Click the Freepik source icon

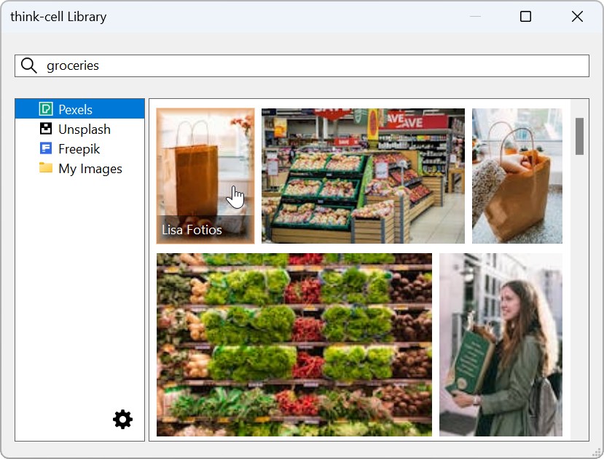(x=46, y=148)
